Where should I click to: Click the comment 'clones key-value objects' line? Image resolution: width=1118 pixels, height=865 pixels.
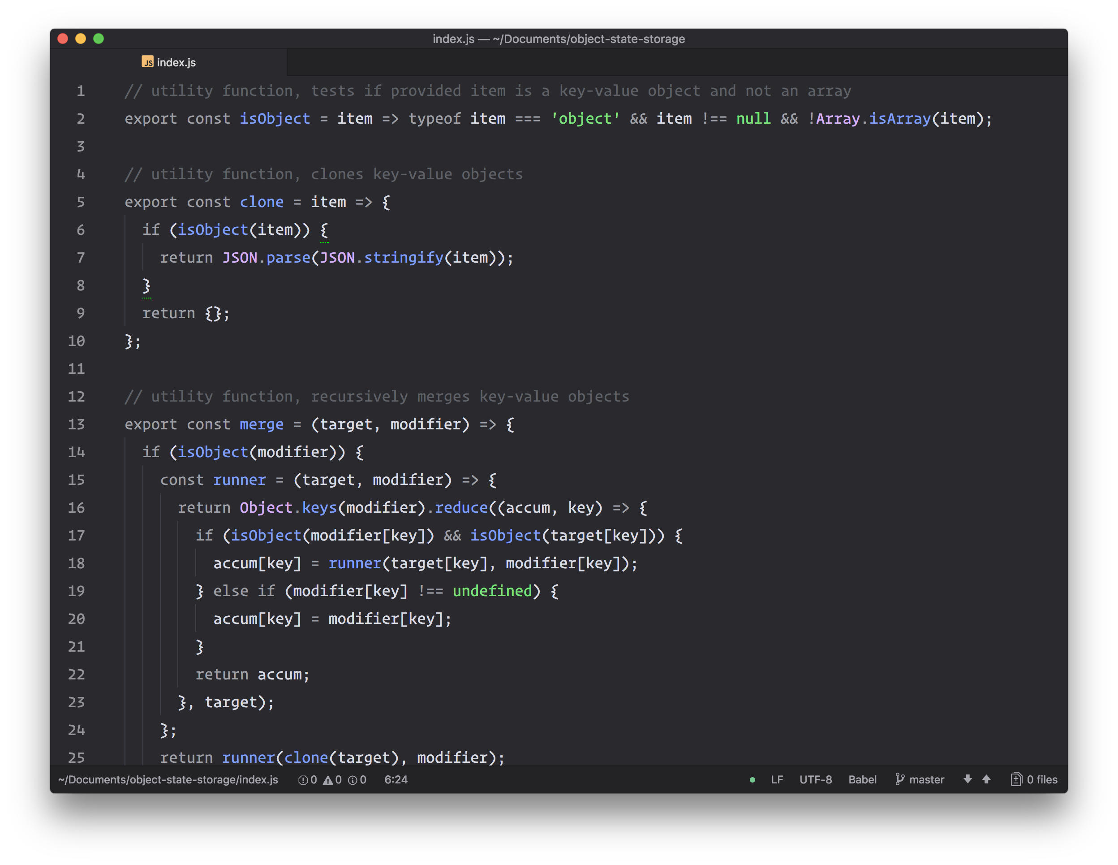[x=323, y=174]
